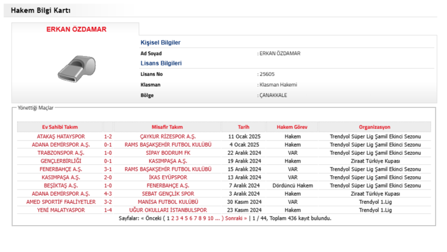Open the YENİ MALATYASPOR team link
Screen dimensions: 447x252
(60, 210)
